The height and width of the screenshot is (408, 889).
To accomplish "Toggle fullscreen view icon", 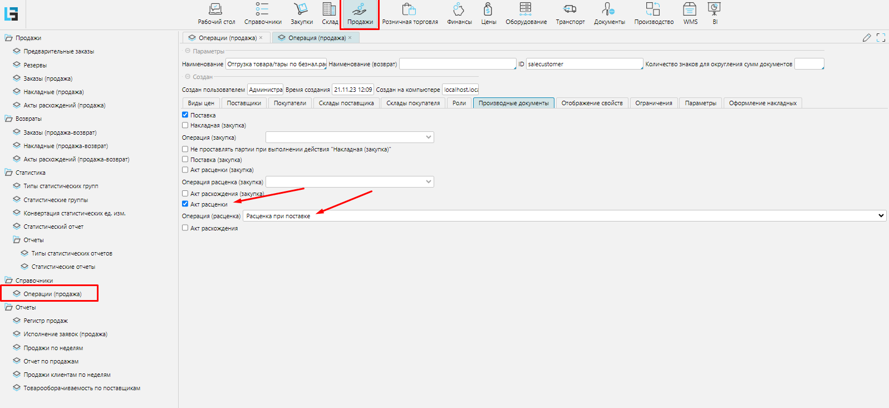I will point(881,37).
